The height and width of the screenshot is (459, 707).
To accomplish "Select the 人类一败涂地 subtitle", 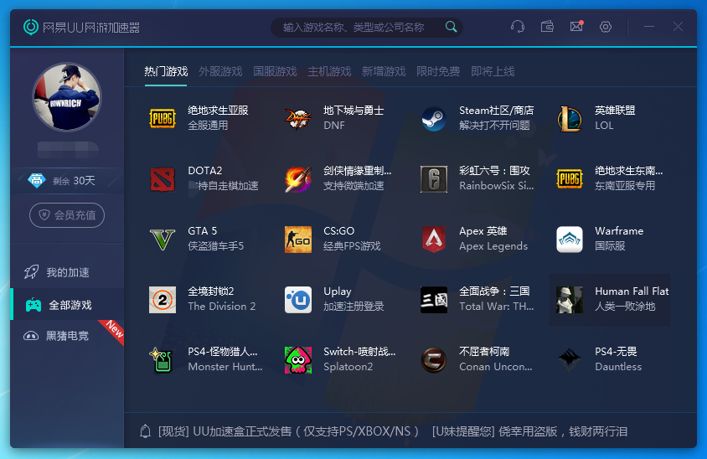I will pos(626,307).
